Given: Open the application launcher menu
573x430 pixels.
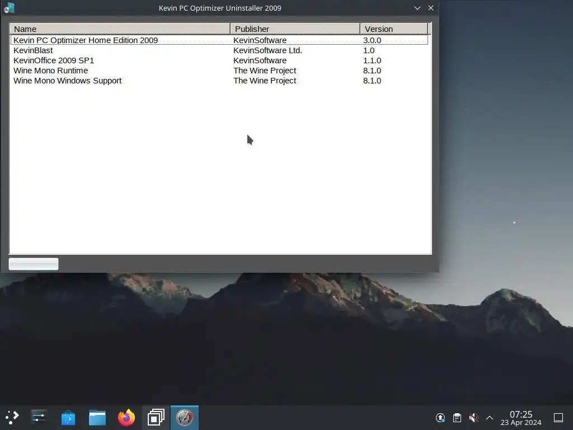Looking at the screenshot, I should click(12, 417).
